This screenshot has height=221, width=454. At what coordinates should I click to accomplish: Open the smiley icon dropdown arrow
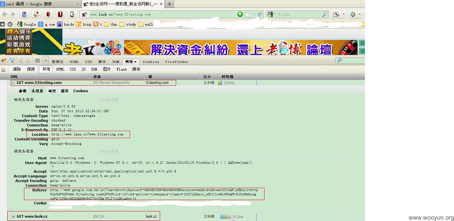tap(360, 14)
